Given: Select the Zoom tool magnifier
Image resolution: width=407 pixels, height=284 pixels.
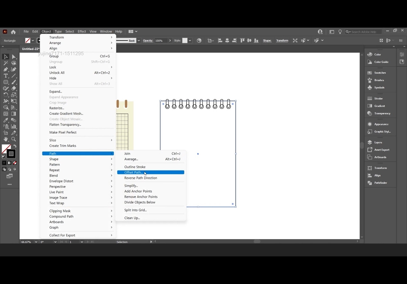Looking at the screenshot, I should 14,139.
